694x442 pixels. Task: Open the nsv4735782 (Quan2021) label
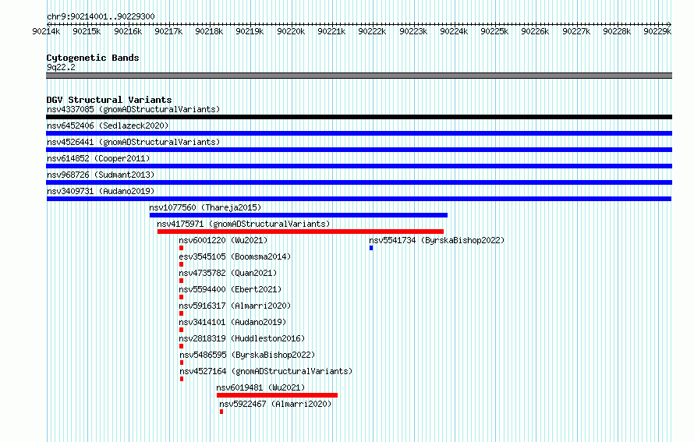coord(228,273)
